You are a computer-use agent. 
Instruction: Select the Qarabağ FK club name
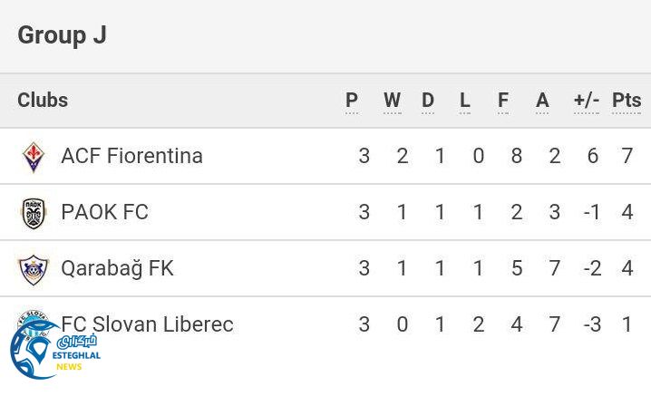click(x=117, y=268)
